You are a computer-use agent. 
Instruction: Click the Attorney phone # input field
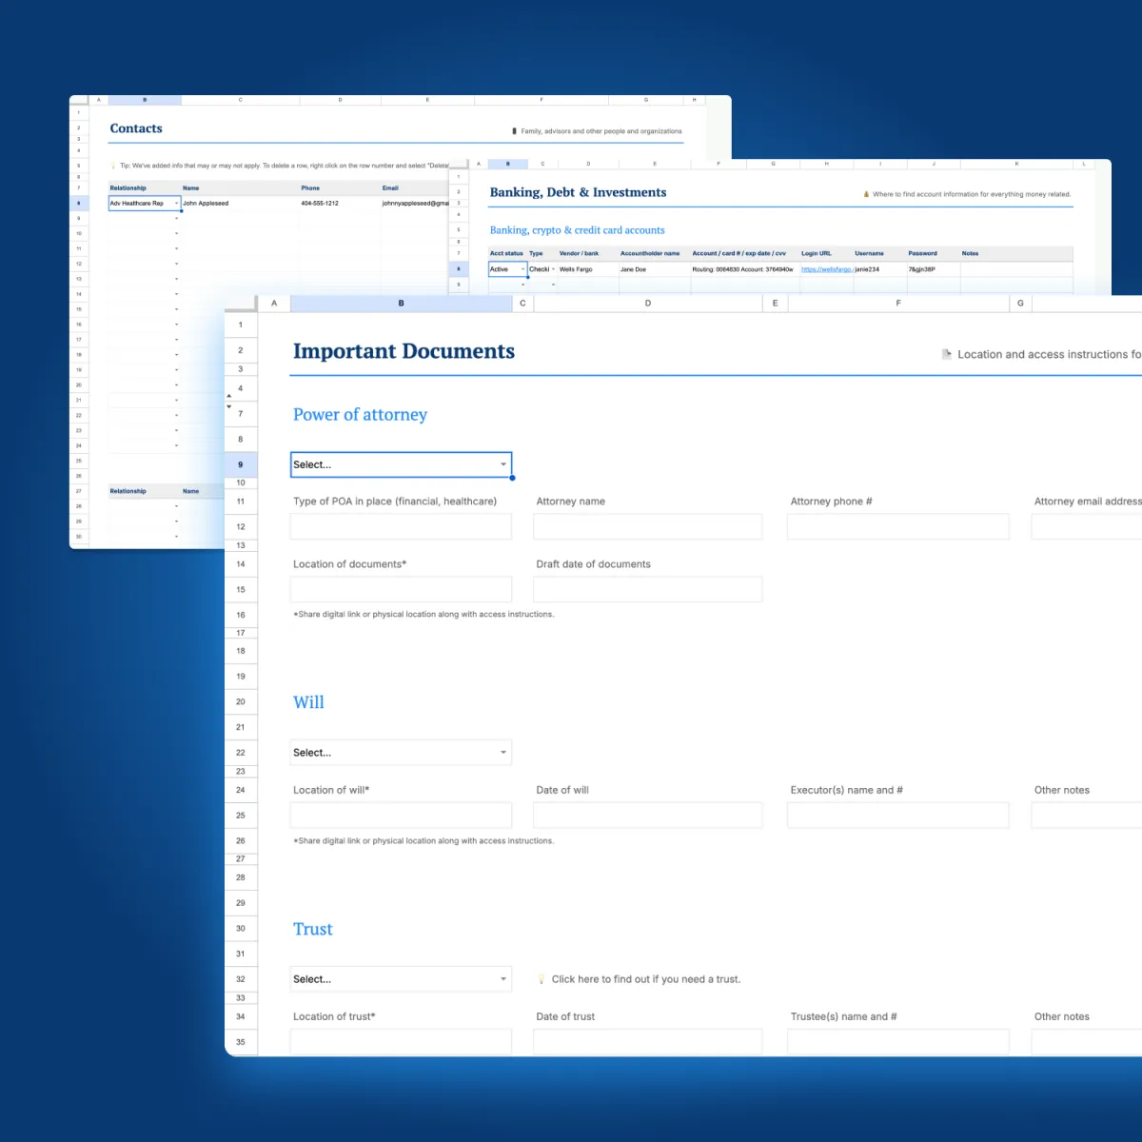898,526
